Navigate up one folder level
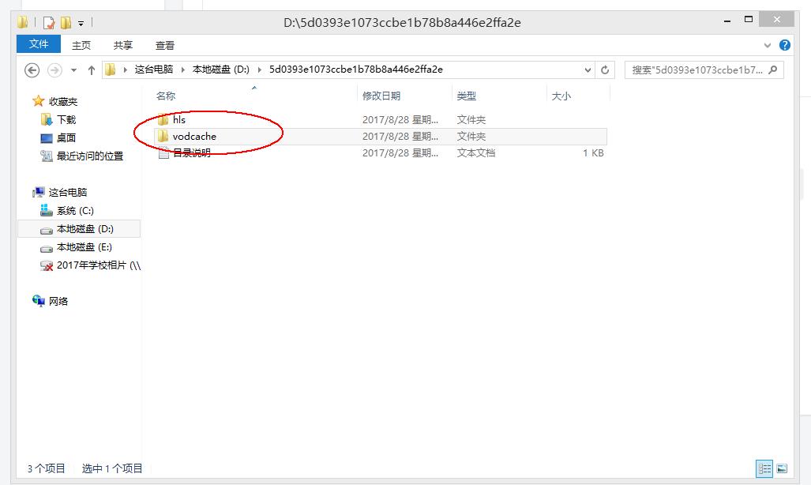The width and height of the screenshot is (811, 485). pos(91,70)
